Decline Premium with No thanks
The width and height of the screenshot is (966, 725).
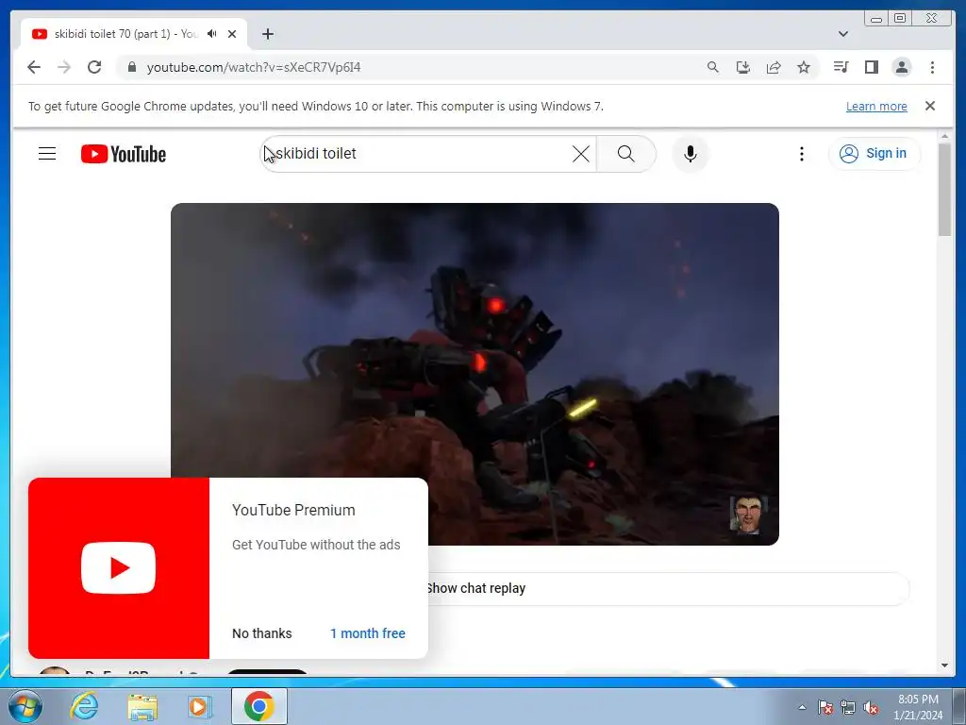[262, 633]
